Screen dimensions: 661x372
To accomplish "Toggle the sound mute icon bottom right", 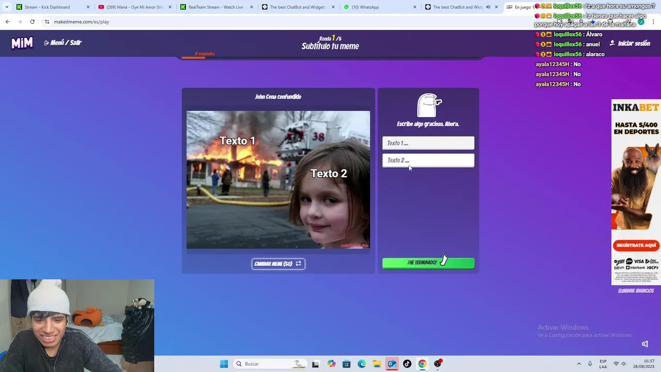I will 645,344.
